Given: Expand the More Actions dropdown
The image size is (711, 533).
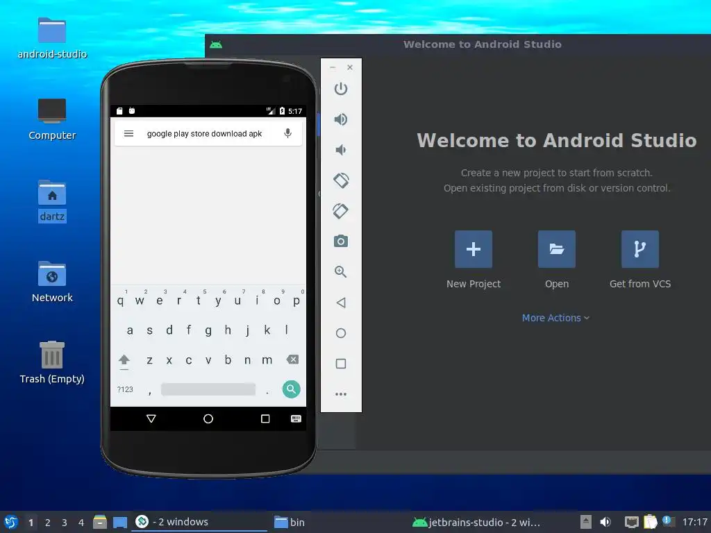Looking at the screenshot, I should 555,318.
